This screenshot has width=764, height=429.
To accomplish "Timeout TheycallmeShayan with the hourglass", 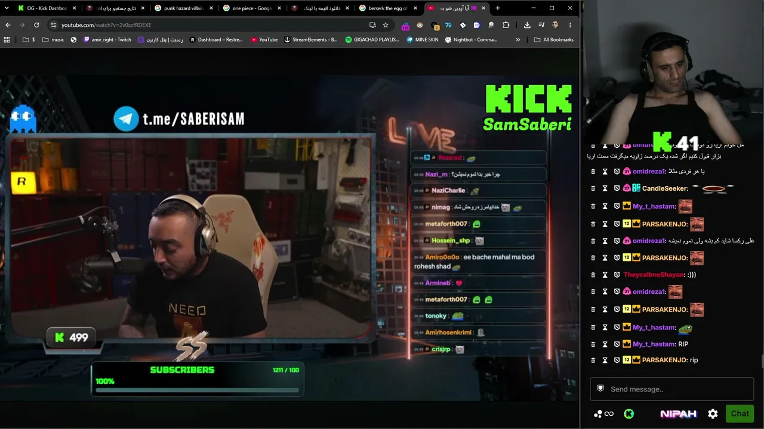I will pyautogui.click(x=605, y=275).
